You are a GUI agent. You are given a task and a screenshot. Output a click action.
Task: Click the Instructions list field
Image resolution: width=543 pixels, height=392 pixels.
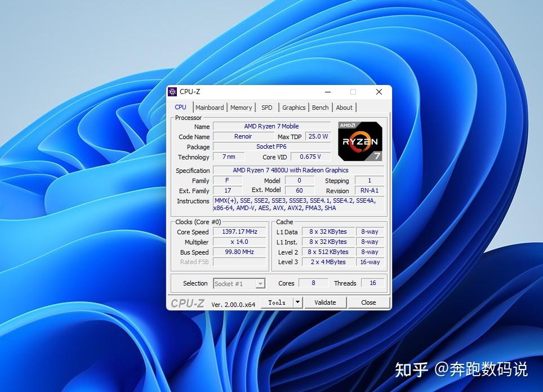point(296,203)
